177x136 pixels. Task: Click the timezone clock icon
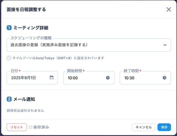tap(9, 58)
